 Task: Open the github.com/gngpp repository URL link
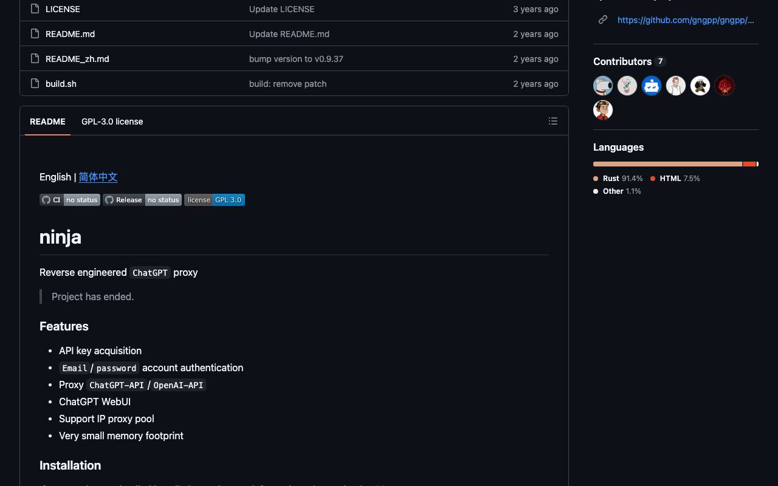pos(686,20)
